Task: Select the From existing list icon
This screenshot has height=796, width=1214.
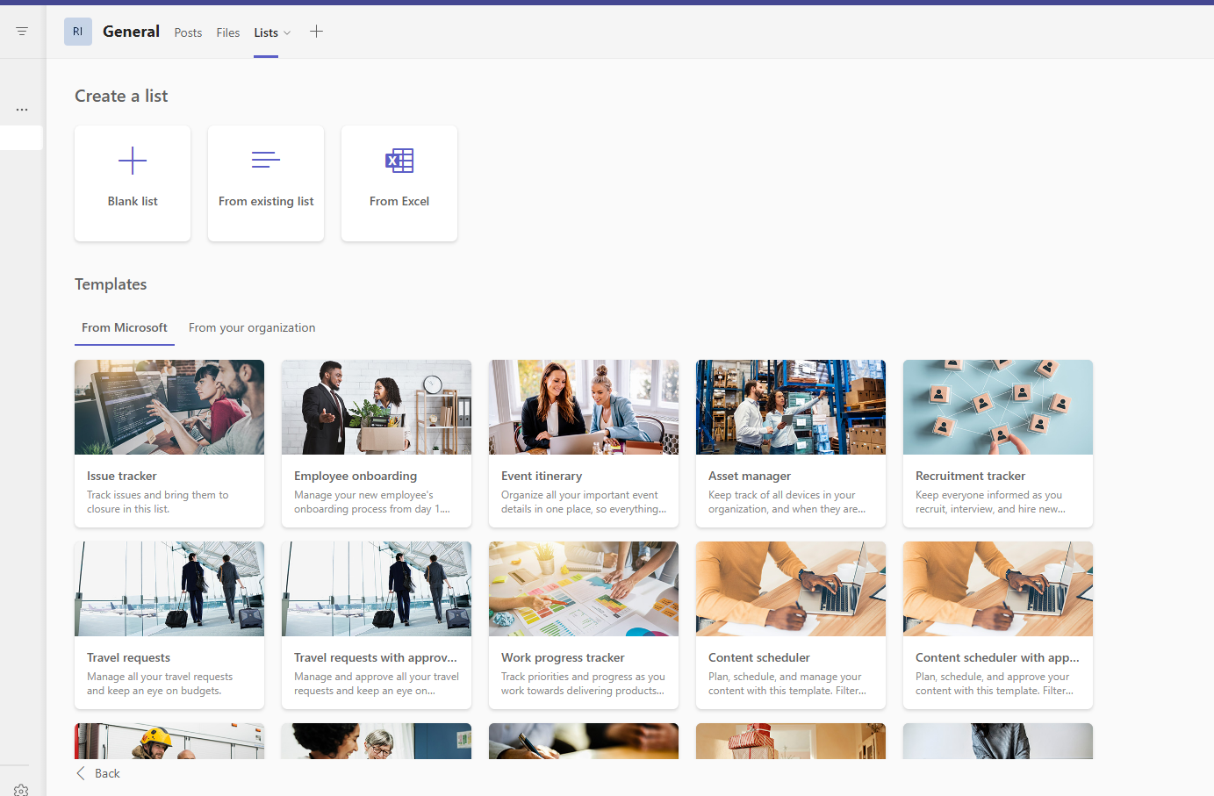Action: [x=266, y=160]
